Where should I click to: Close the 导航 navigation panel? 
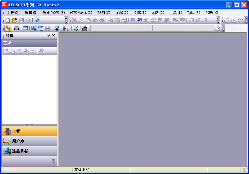coord(53,35)
